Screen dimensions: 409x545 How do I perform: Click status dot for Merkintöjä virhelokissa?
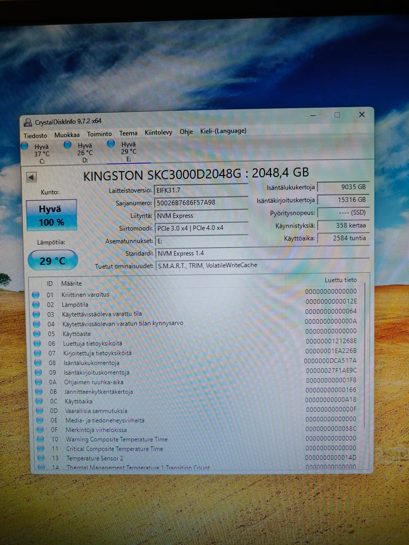(x=40, y=430)
